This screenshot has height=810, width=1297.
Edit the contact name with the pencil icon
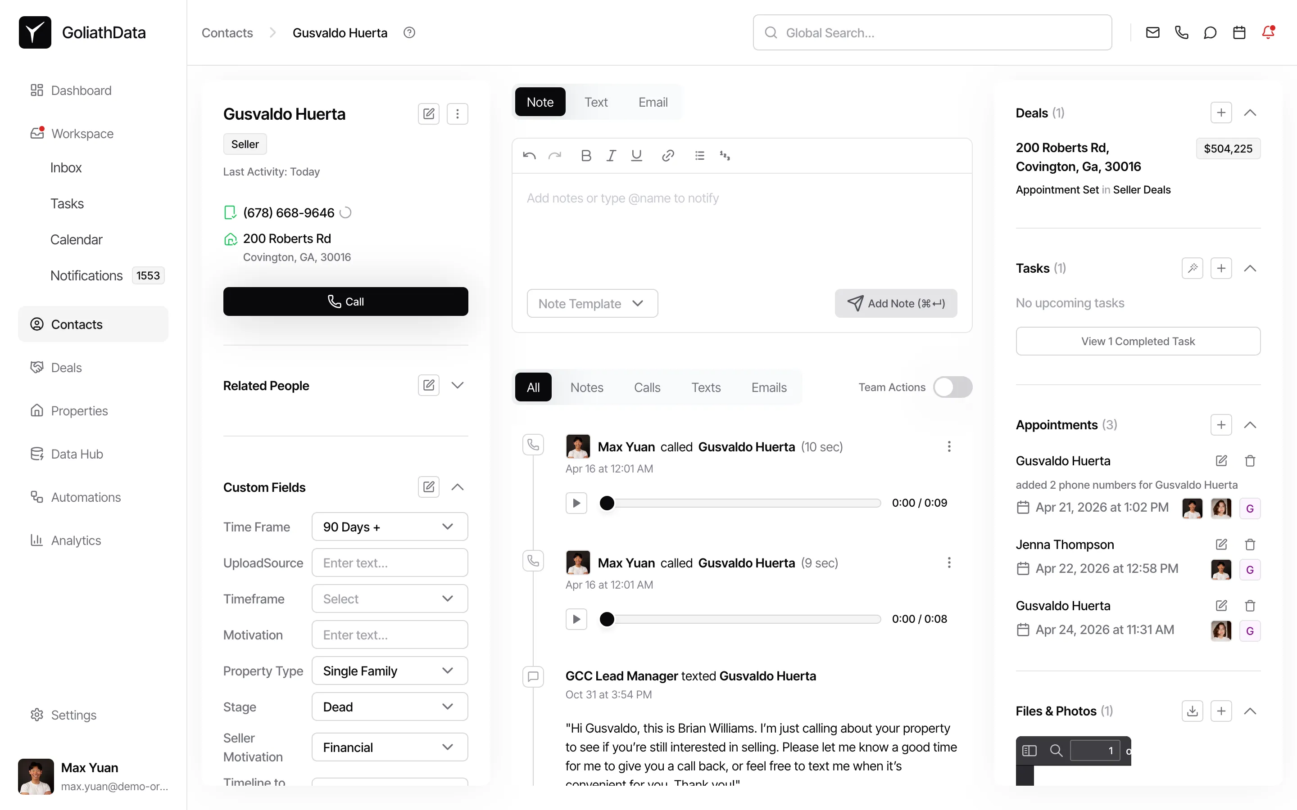[428, 113]
